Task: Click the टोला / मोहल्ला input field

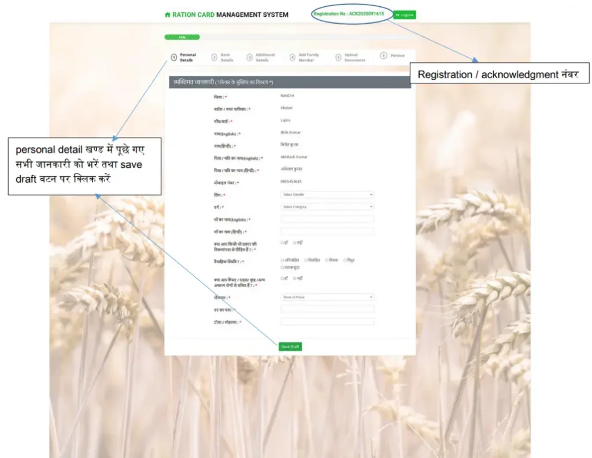Action: coord(327,322)
